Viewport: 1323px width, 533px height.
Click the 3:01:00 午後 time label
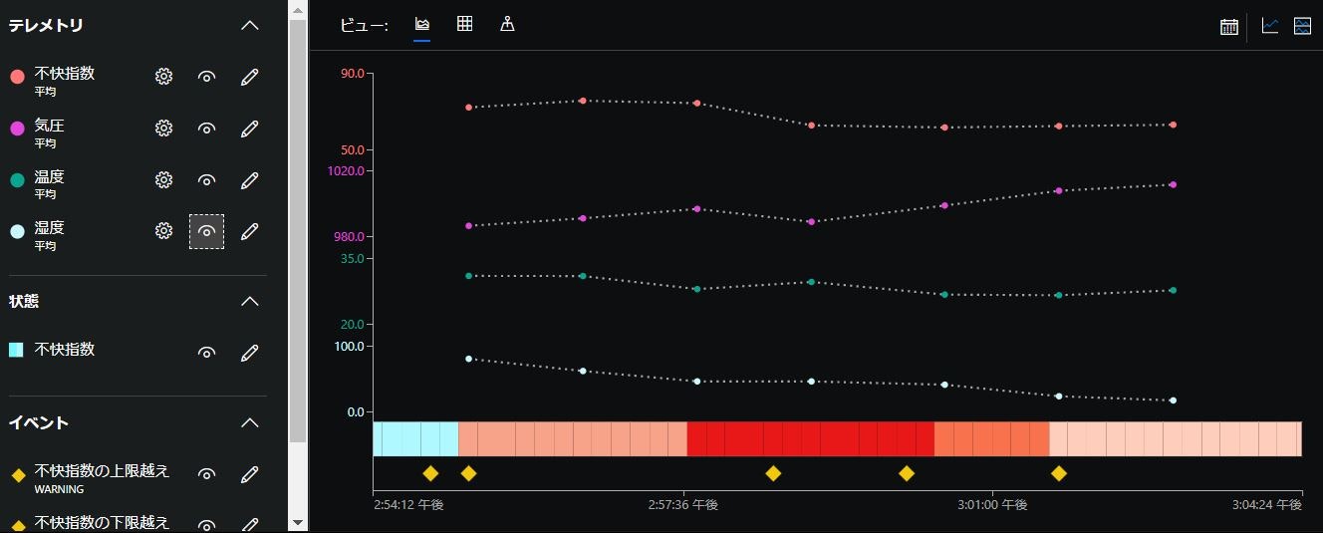992,505
